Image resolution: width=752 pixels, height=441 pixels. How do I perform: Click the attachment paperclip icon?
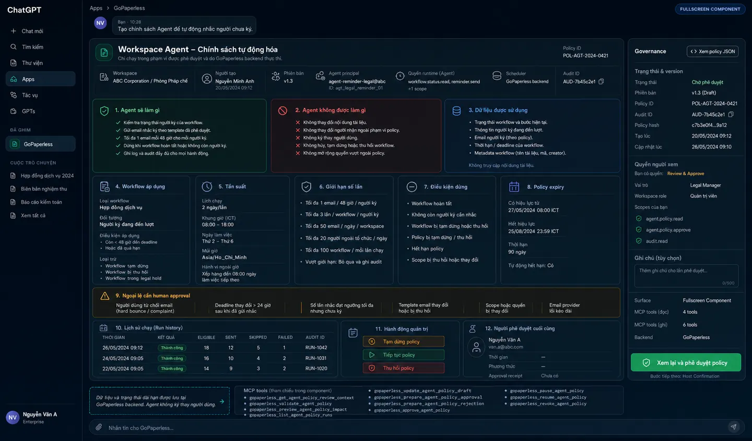tap(99, 427)
